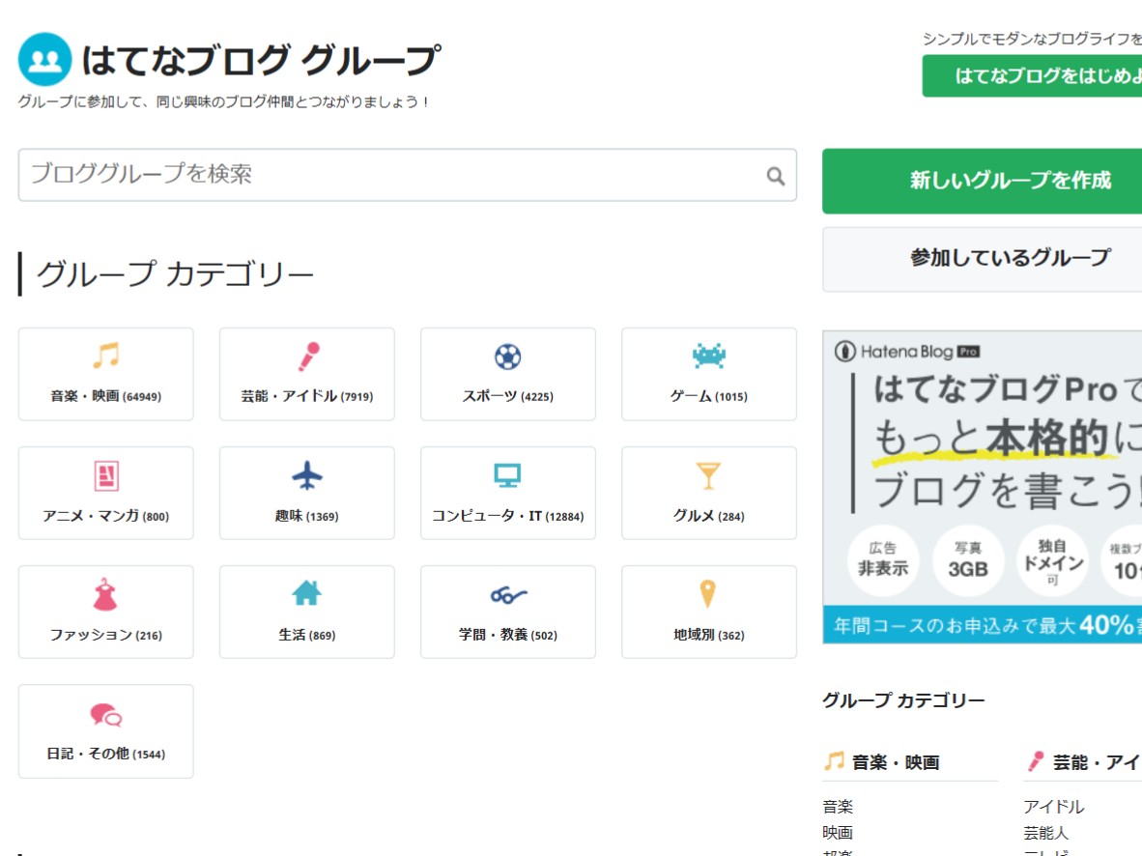This screenshot has width=1142, height=856.
Task: Open the 趣味 (1369) category label
Action: click(306, 516)
